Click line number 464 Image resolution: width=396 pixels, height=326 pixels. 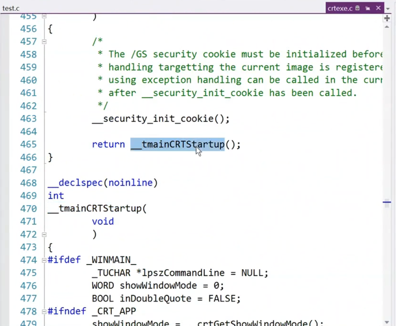(x=29, y=132)
